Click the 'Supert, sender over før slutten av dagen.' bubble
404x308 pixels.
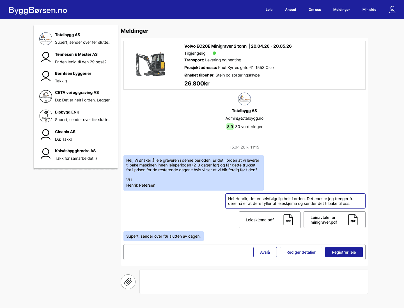(164, 236)
